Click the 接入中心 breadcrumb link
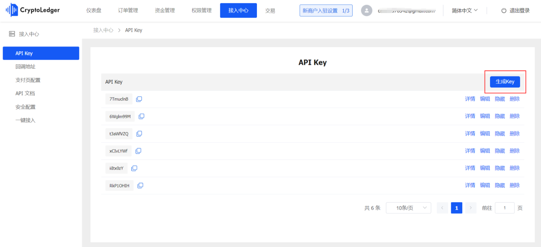 [103, 30]
